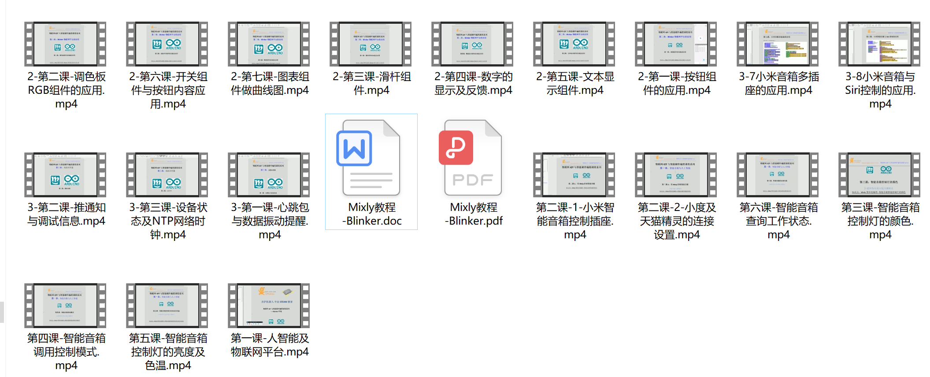The height and width of the screenshot is (377, 930).
Task: Click file name 第三课-智能音箱控制灯的颜色.mp4
Action: (880, 221)
